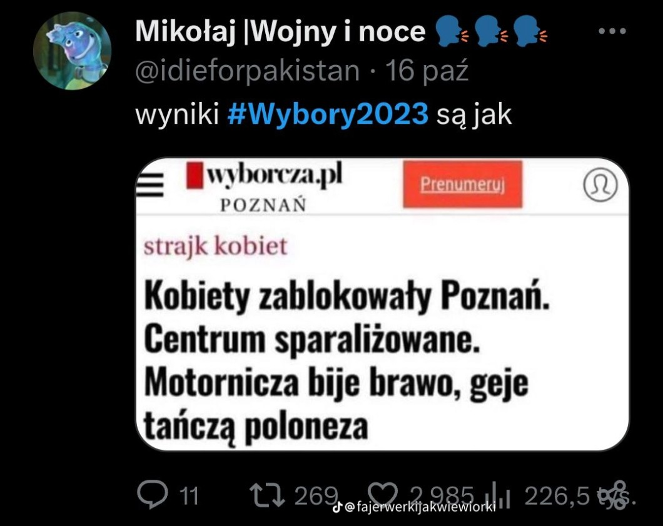This screenshot has width=663, height=526.
Task: Click the user account icon on wyborcza header
Action: (600, 185)
